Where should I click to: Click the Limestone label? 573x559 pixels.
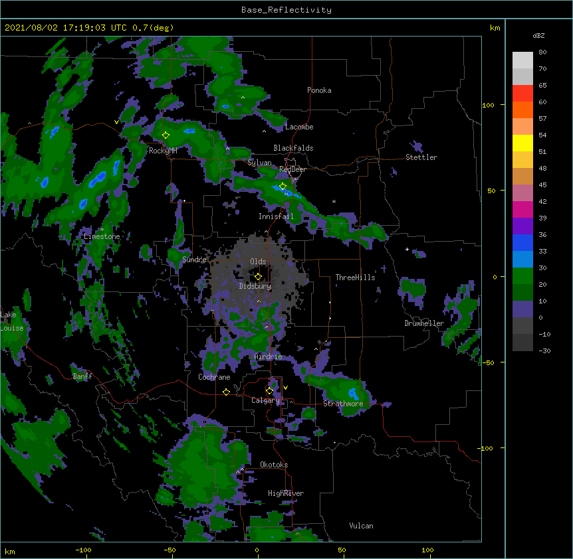click(102, 236)
